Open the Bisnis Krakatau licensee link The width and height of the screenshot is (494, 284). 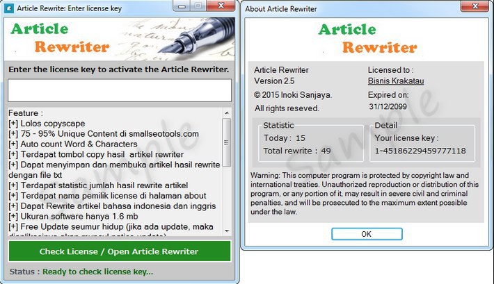396,81
